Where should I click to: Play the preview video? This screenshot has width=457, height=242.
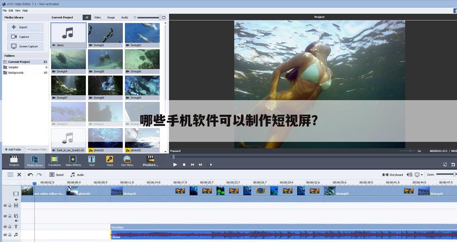(x=175, y=165)
